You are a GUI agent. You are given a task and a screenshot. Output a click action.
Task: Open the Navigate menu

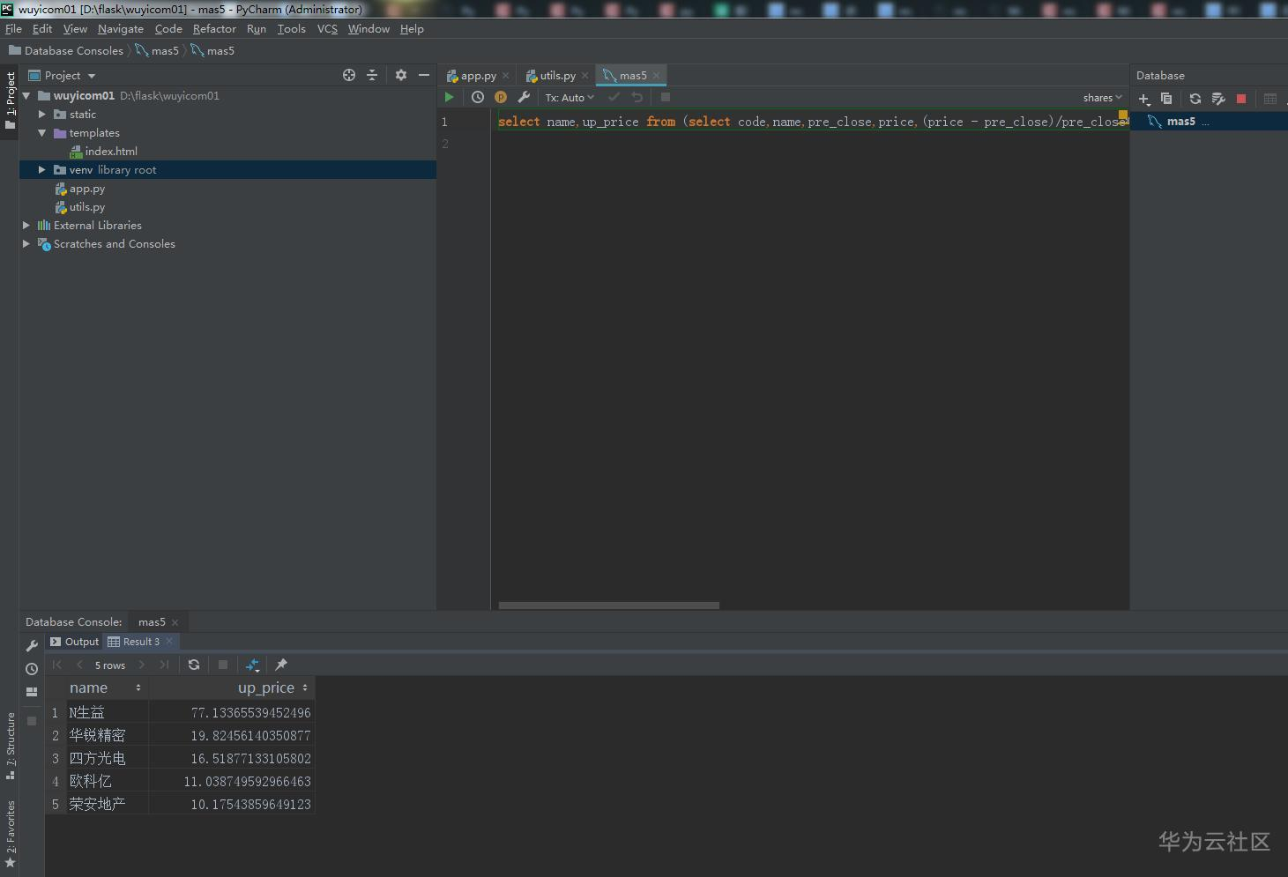120,29
